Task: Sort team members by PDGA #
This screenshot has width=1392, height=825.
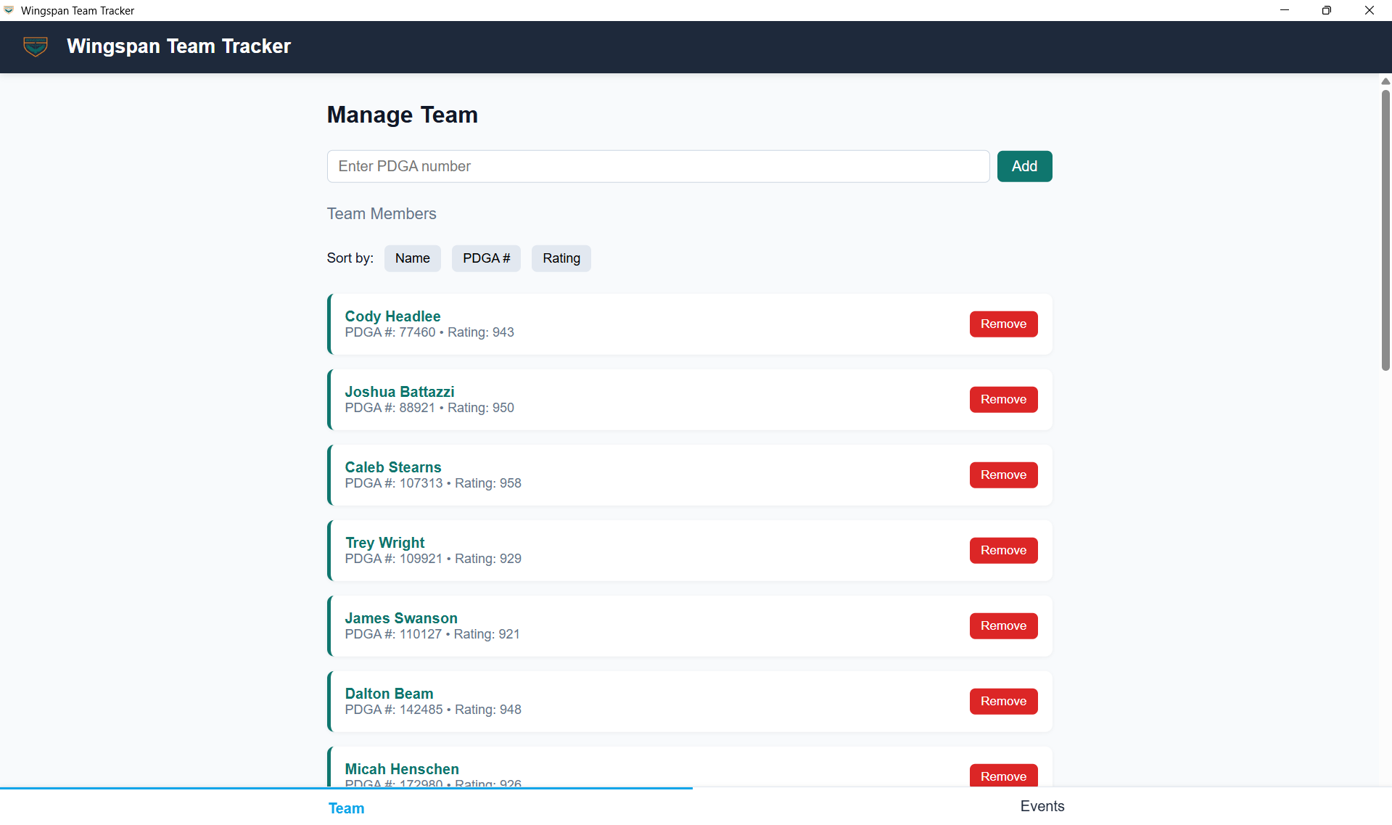Action: 486,258
